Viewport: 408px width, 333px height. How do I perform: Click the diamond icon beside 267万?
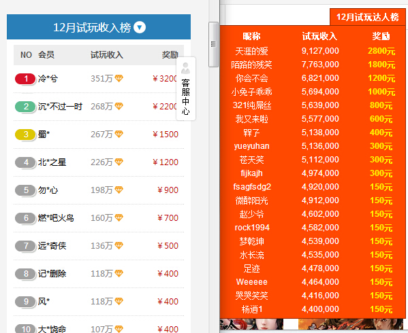tap(119, 134)
